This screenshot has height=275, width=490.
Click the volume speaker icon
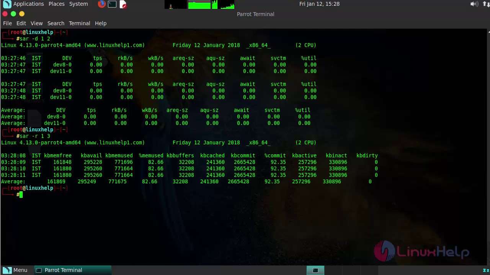click(x=474, y=4)
